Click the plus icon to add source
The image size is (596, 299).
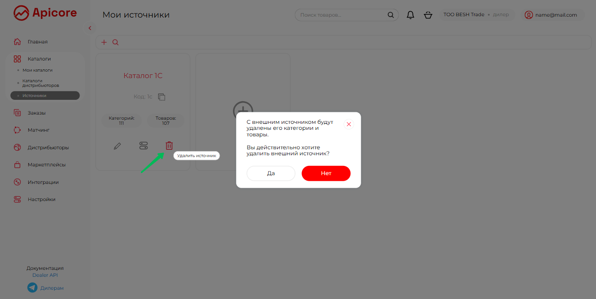click(x=104, y=42)
